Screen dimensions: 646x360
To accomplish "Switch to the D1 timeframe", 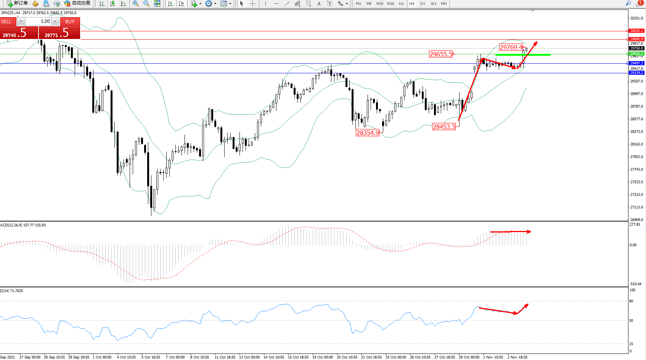I will tap(423, 3).
